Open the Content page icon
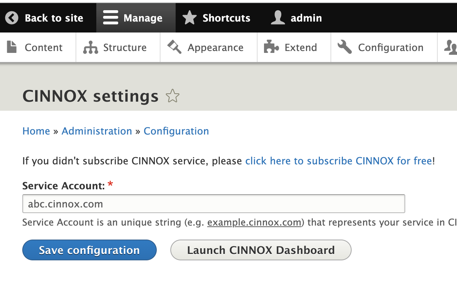The image size is (457, 297). 12,47
